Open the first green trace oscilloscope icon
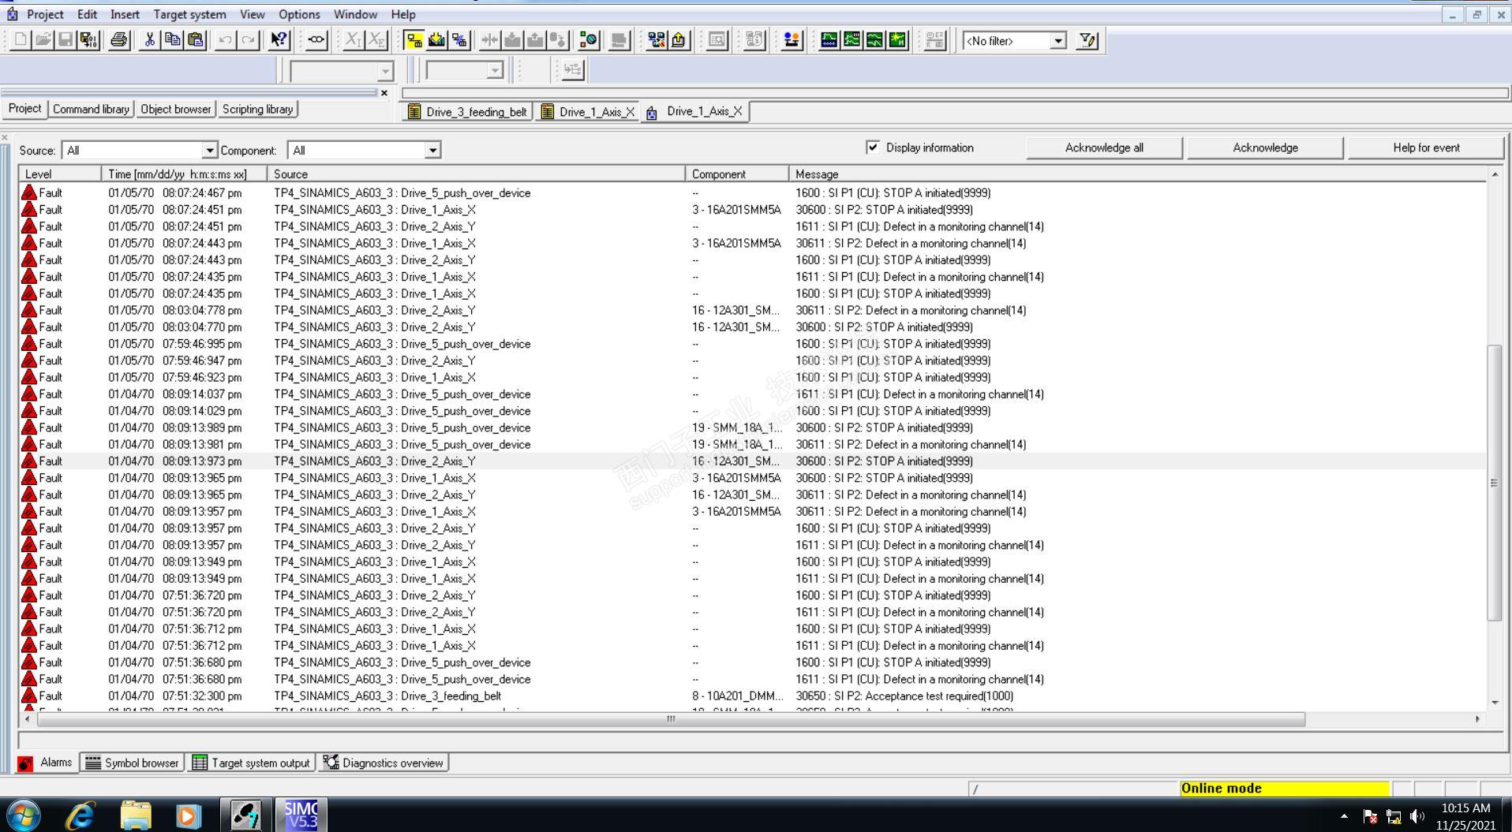 829,40
